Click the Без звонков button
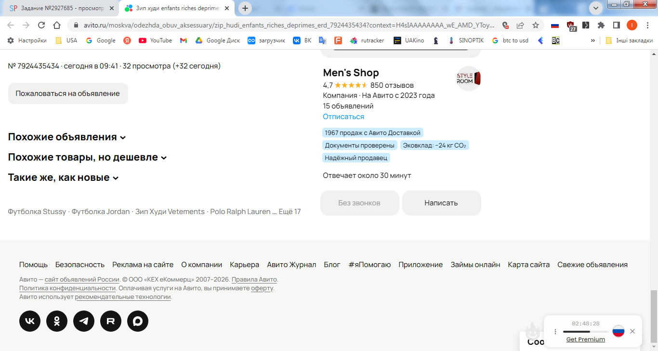This screenshot has height=351, width=658. click(359, 203)
